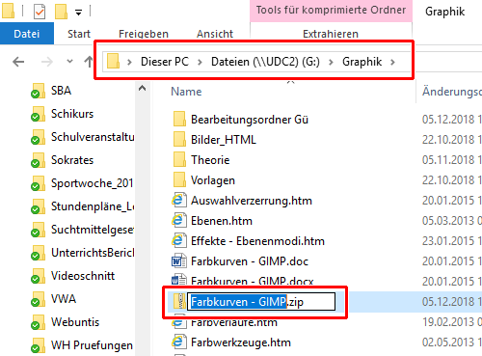The width and height of the screenshot is (482, 356).
Task: Expand the chevron after Dieser PC in address bar
Action: click(x=200, y=62)
